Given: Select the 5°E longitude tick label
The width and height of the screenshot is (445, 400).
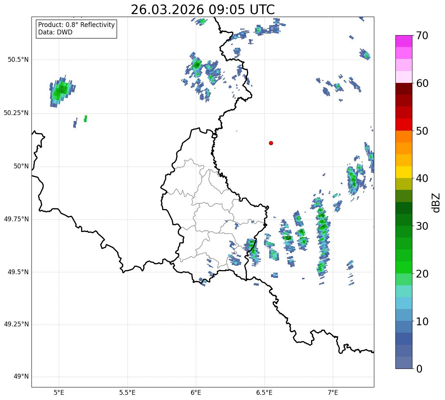Looking at the screenshot, I should point(59,392).
